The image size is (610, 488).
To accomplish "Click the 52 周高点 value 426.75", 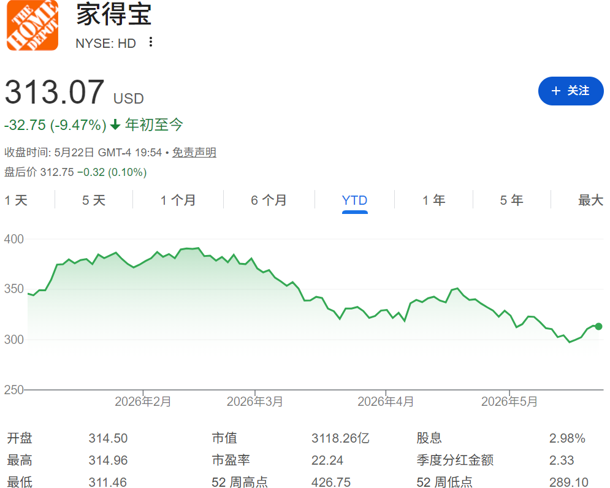I will [x=331, y=482].
